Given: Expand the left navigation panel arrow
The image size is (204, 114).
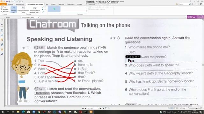Looking at the screenshot, I should click(3, 20).
